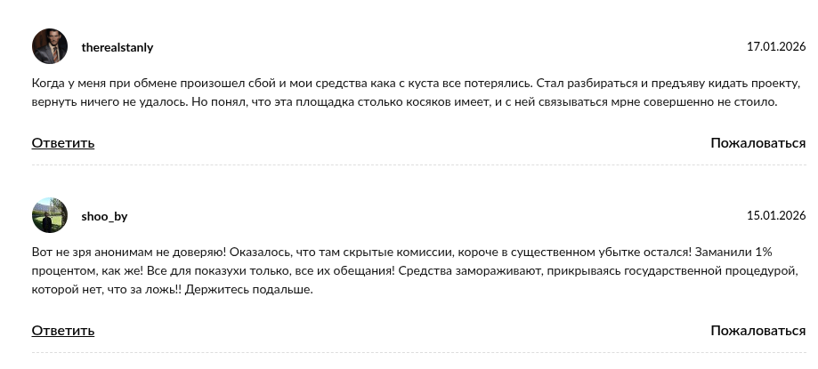Image resolution: width=818 pixels, height=369 pixels.
Task: Click the dashed divider below therealstanly's comment
Action: tap(418, 165)
